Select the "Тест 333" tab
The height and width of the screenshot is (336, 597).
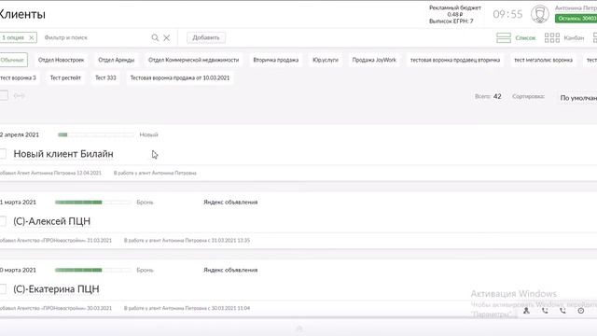click(x=105, y=77)
